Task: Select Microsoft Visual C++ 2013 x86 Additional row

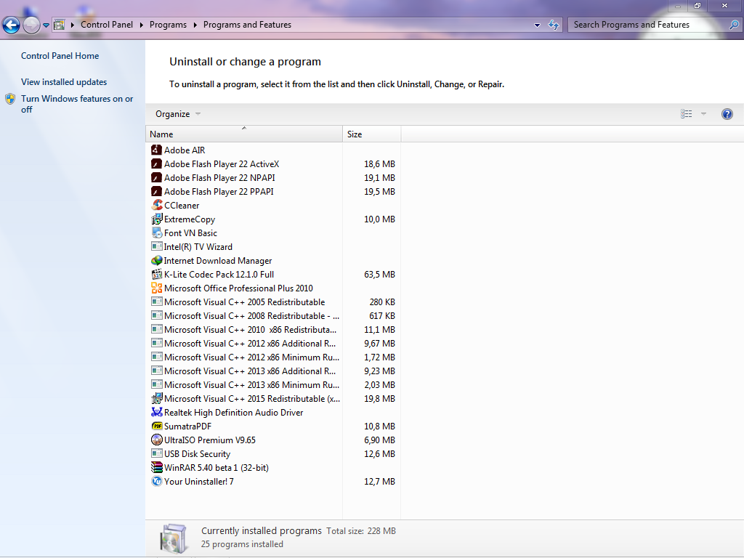Action: pyautogui.click(x=273, y=371)
